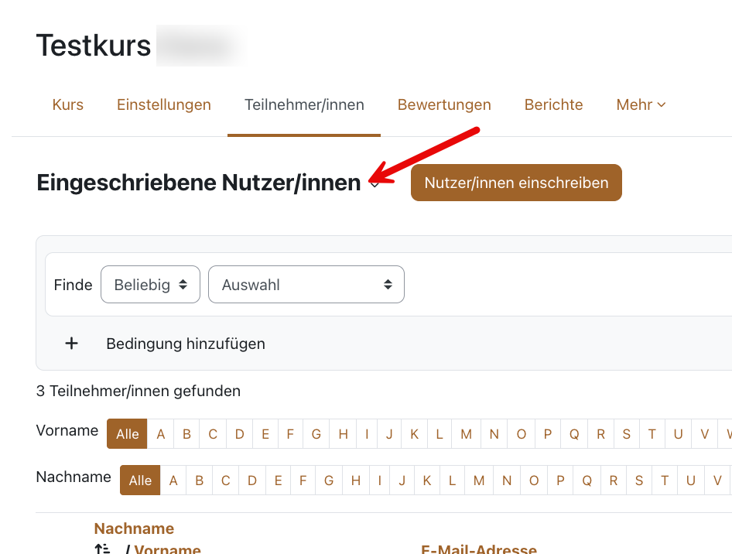Open the Eingeschriebene Nutzer/innen dropdown chevron
The height and width of the screenshot is (554, 732).
pyautogui.click(x=375, y=184)
